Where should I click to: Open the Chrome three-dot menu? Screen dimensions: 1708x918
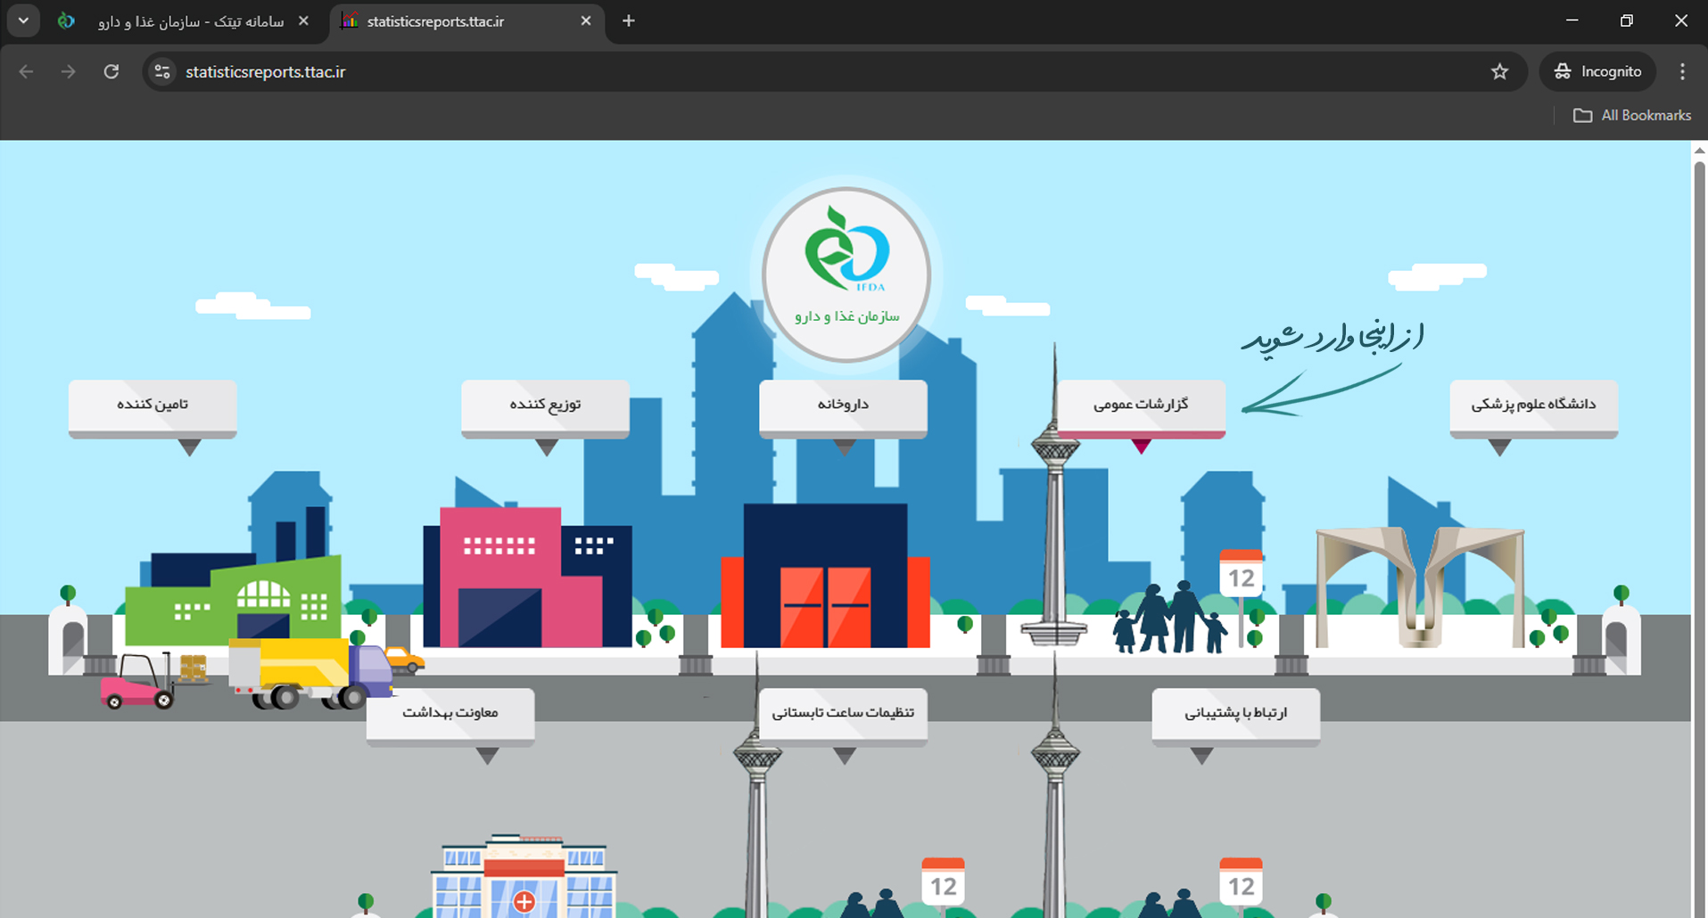[x=1682, y=71]
